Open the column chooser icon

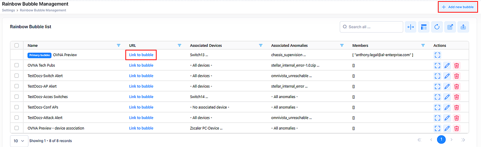[x=424, y=27]
